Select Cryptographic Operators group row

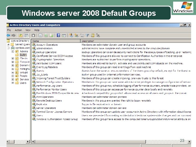click(x=111, y=60)
